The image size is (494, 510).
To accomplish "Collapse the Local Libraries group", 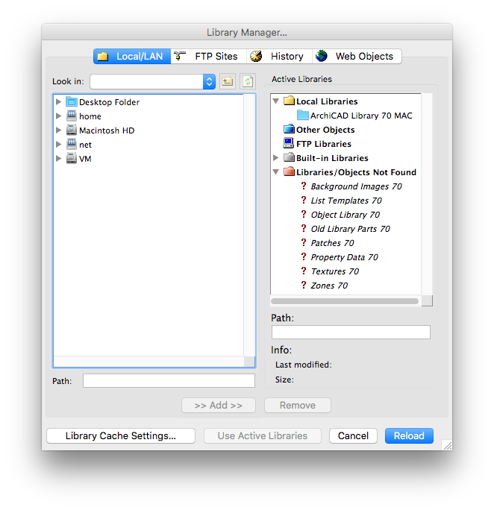I will coord(276,101).
